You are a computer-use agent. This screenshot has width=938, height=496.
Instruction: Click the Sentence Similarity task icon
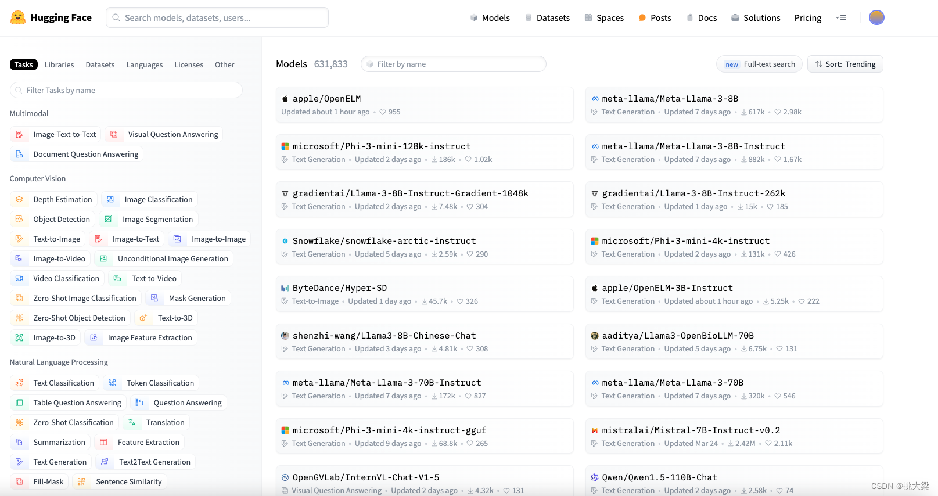81,481
